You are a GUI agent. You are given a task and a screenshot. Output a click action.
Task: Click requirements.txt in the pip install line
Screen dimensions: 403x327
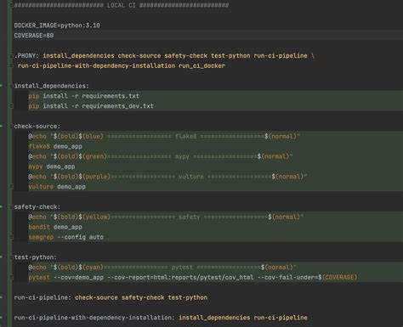tap(111, 96)
